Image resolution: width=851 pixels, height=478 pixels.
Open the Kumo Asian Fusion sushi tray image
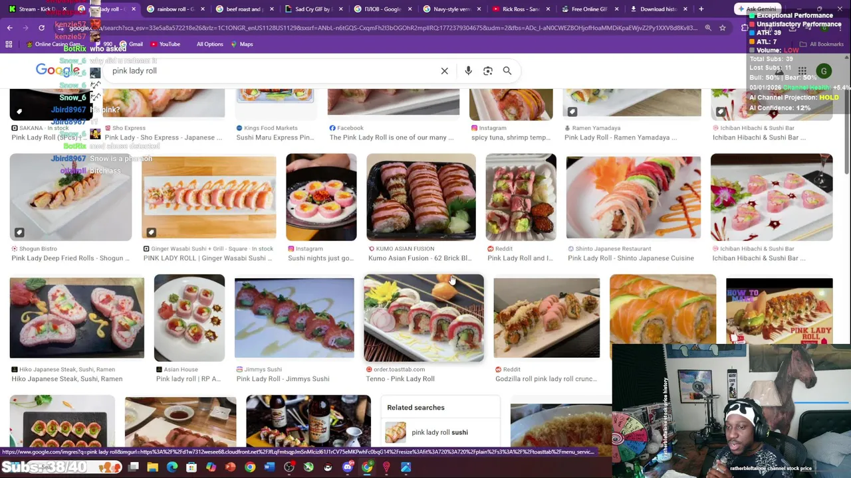tap(421, 197)
